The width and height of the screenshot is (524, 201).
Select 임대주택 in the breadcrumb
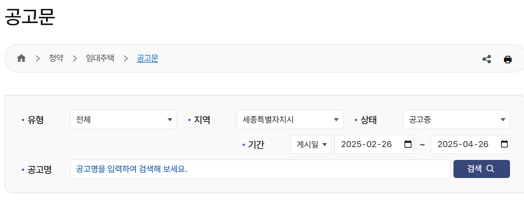pos(100,58)
